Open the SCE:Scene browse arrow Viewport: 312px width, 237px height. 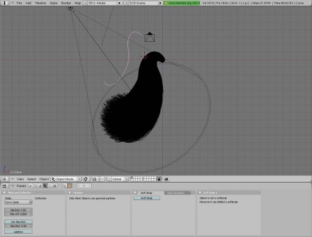126,3
